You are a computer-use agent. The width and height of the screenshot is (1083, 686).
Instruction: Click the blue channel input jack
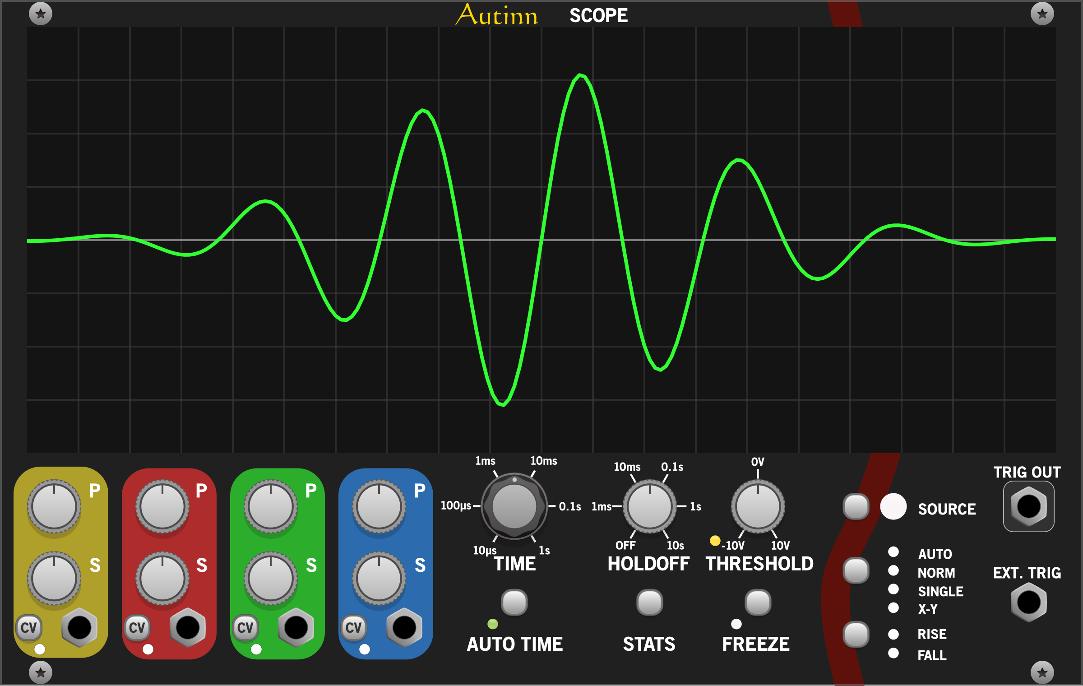(404, 627)
